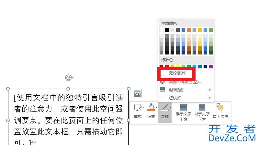Bring text box forward with 置于顶层
Image resolution: width=259 pixels, height=145 pixels.
(220, 111)
